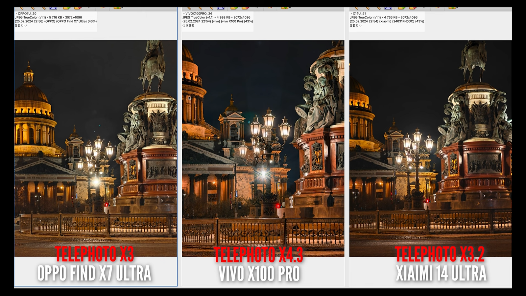Click the 'JPEG TrueColor (v1.1) - 4 998 KB' line
Image resolution: width=526 pixels, height=296 pixels.
click(216, 17)
